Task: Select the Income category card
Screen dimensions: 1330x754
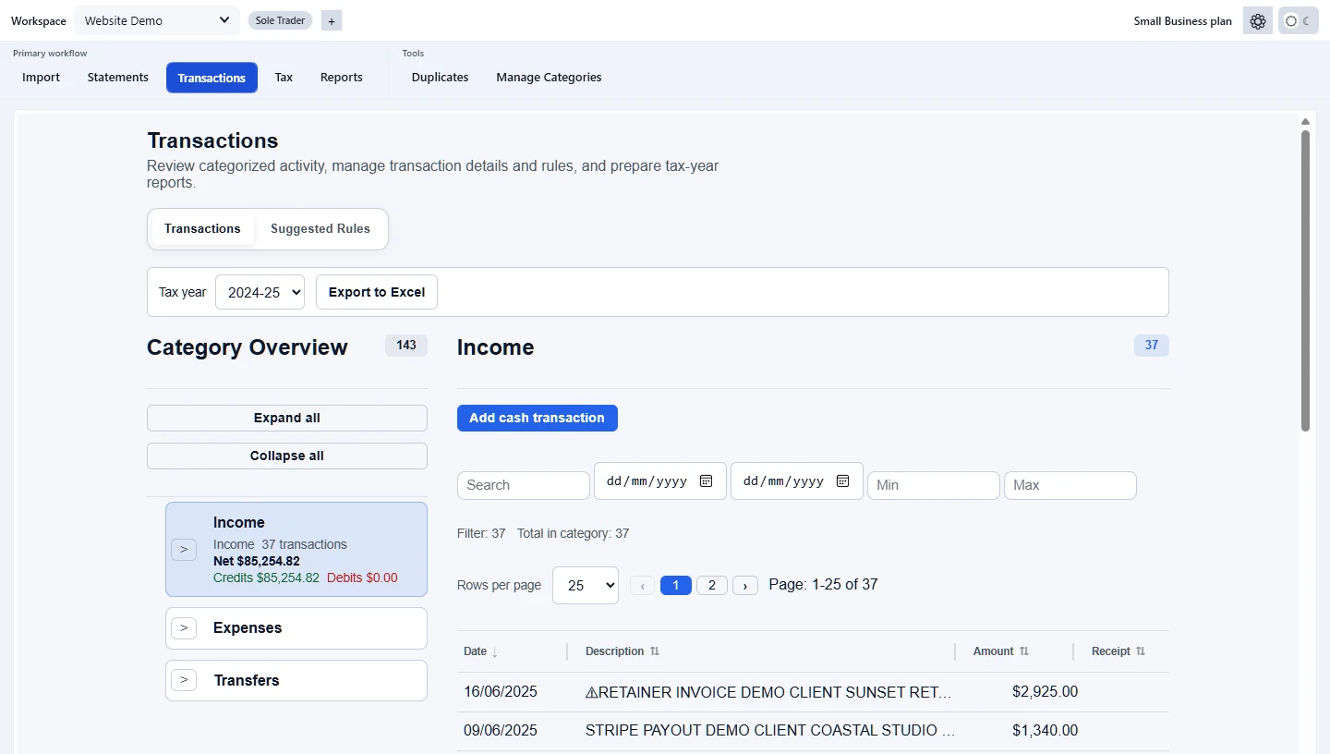Action: pos(296,549)
